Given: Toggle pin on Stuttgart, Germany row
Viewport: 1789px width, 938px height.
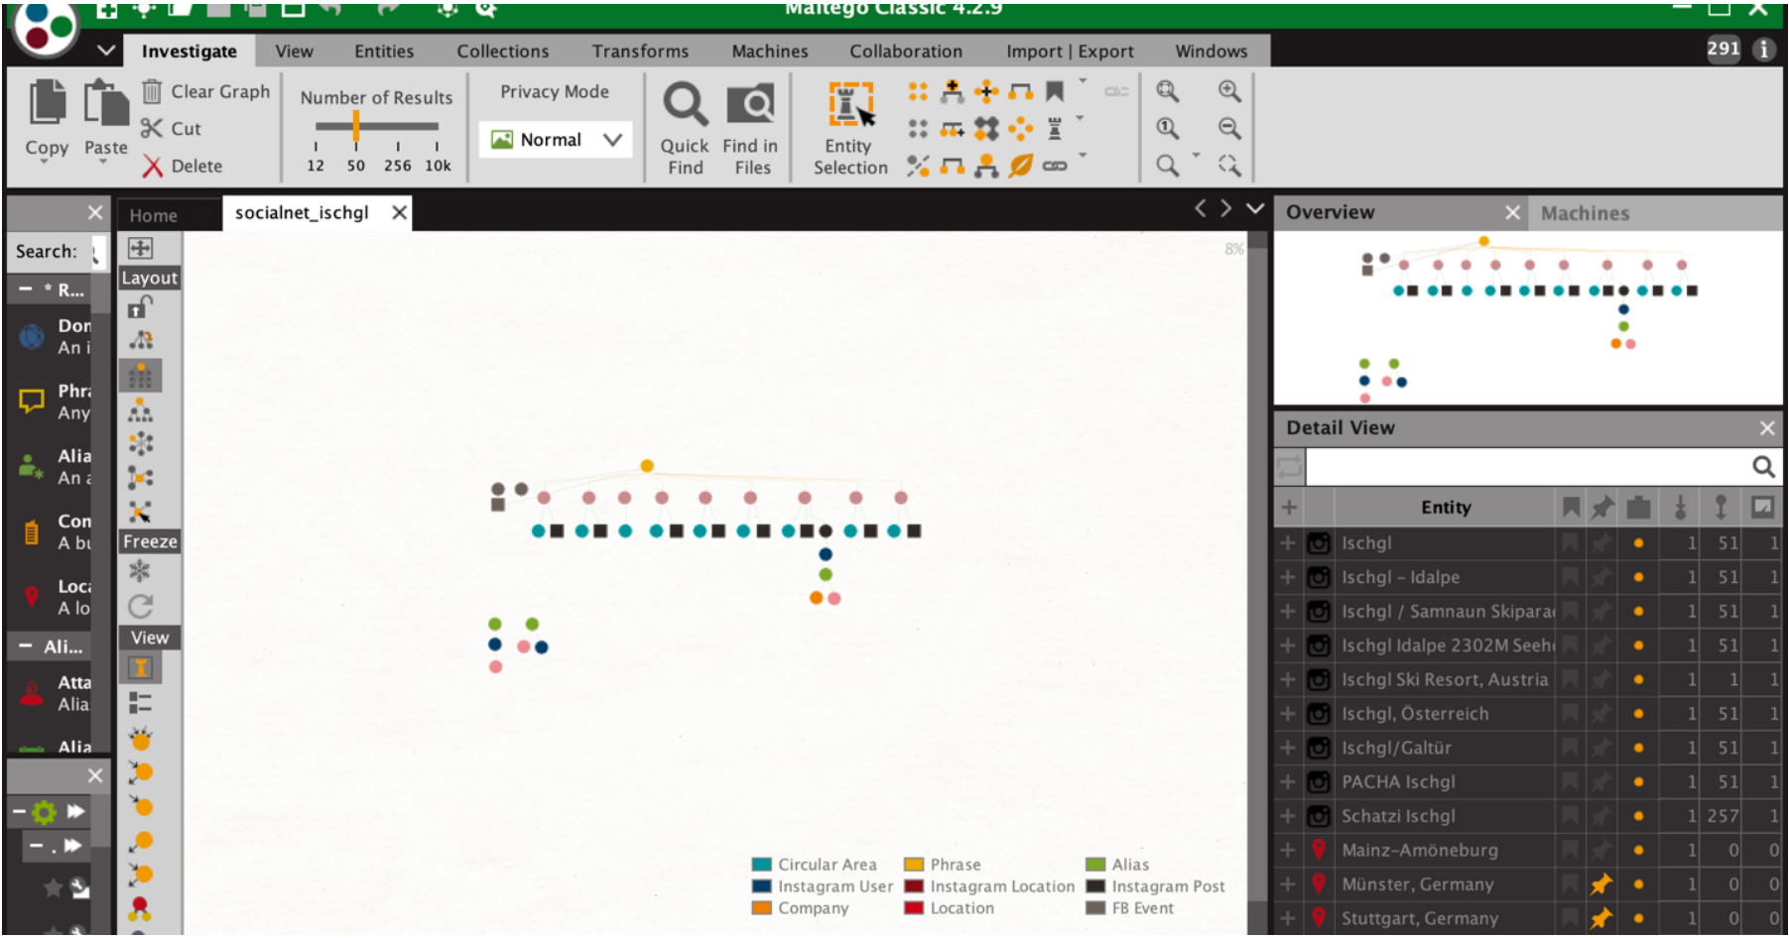Looking at the screenshot, I should (x=1601, y=918).
